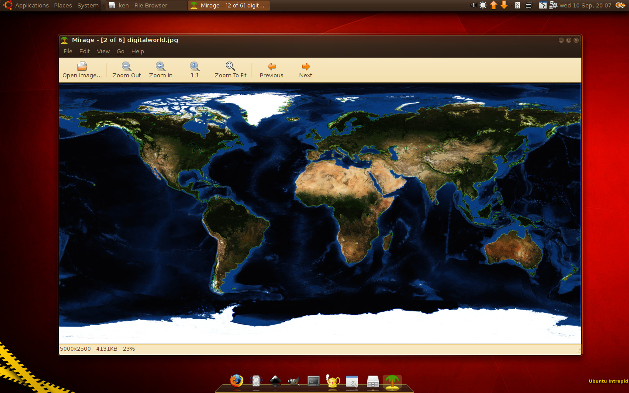Click the 5000x2500 dimensions in status bar
The image size is (629, 393).
coord(75,349)
